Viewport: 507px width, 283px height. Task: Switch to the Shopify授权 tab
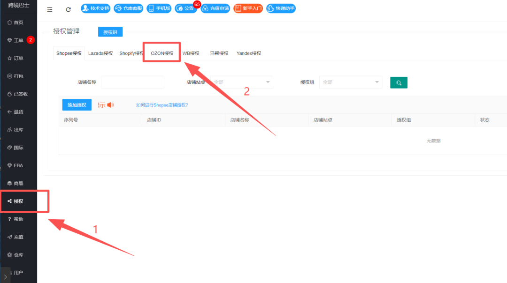click(x=131, y=53)
